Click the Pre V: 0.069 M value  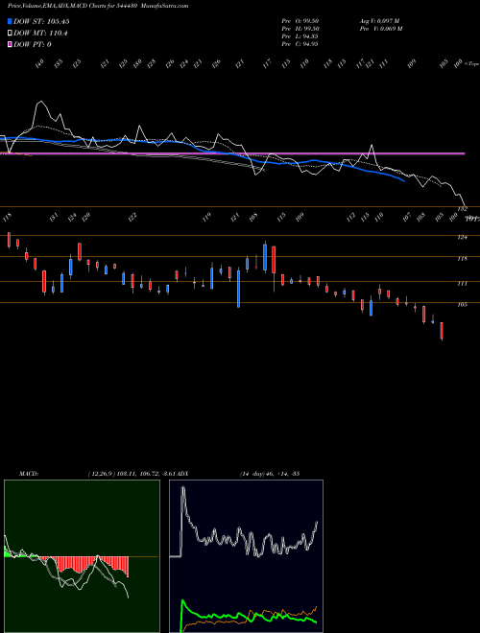coord(381,29)
